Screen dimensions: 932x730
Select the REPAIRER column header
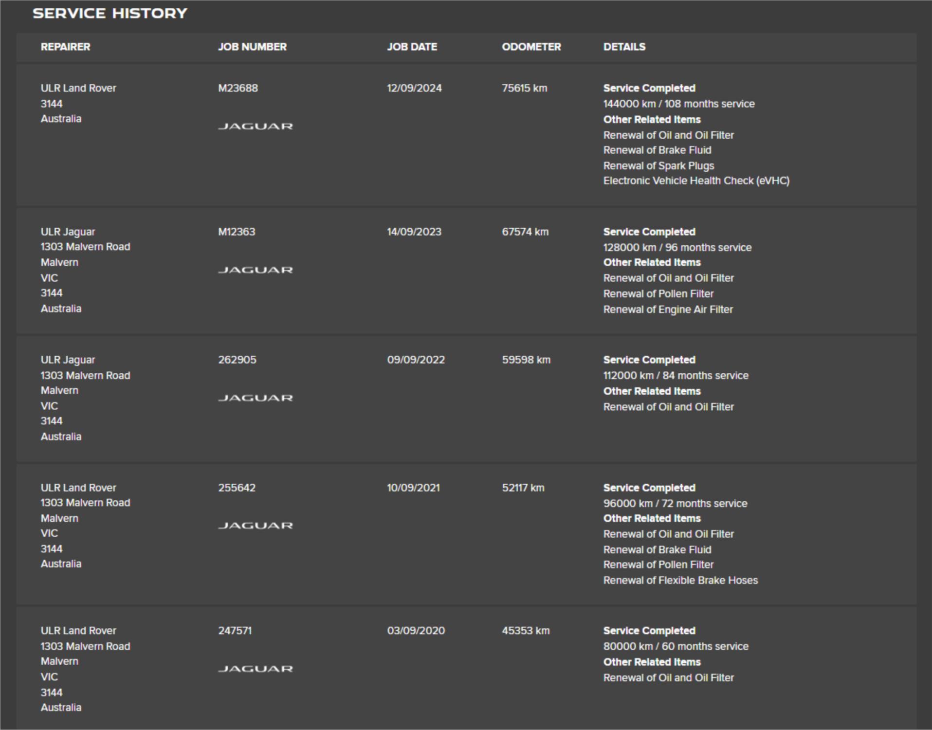(x=65, y=47)
